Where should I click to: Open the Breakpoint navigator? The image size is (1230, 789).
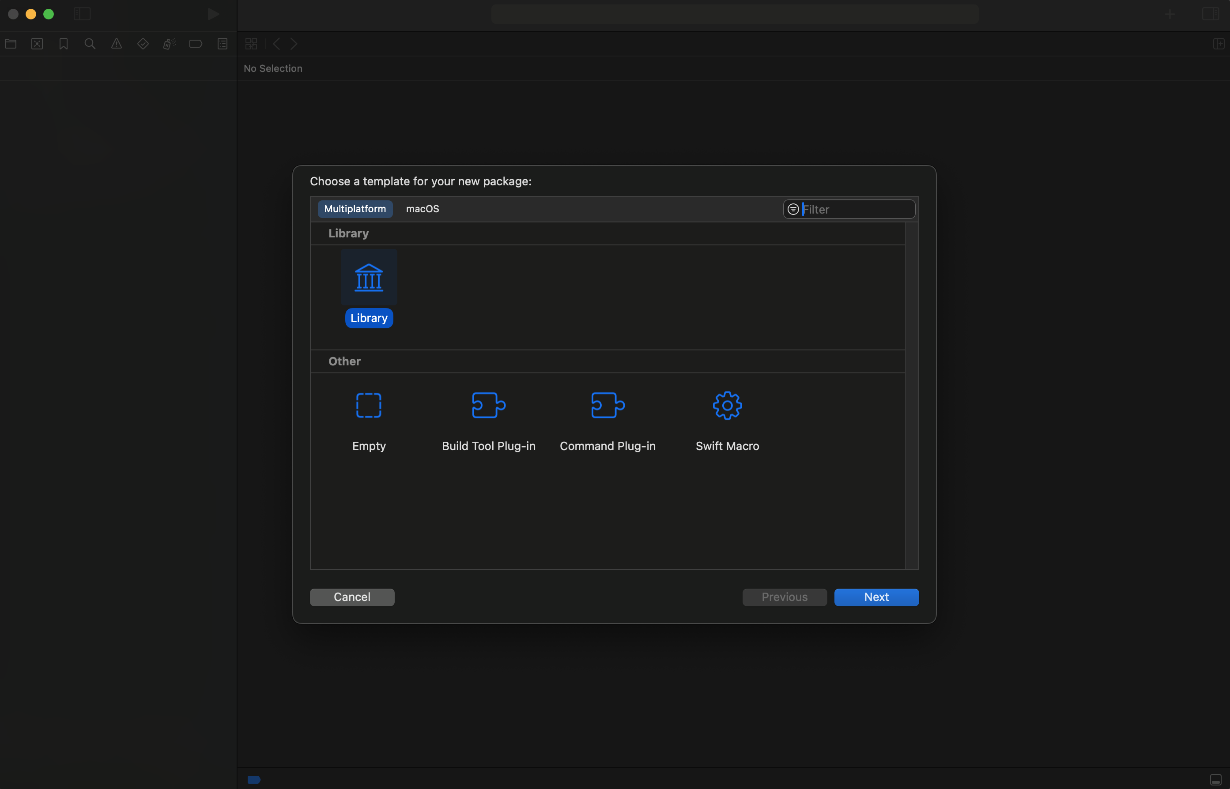196,44
